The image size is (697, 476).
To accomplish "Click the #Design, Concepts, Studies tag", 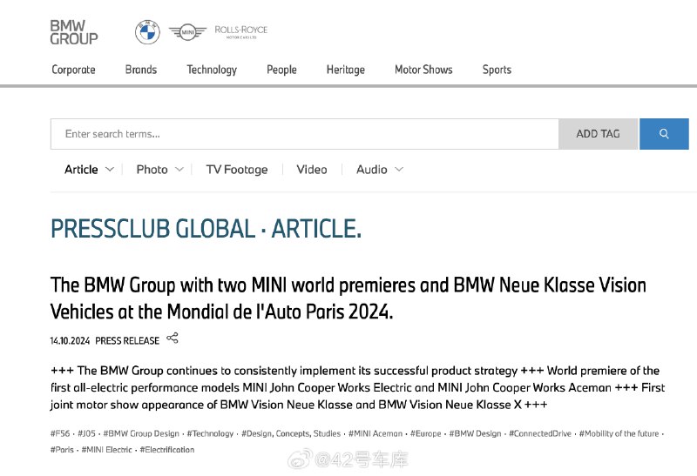I will [291, 433].
